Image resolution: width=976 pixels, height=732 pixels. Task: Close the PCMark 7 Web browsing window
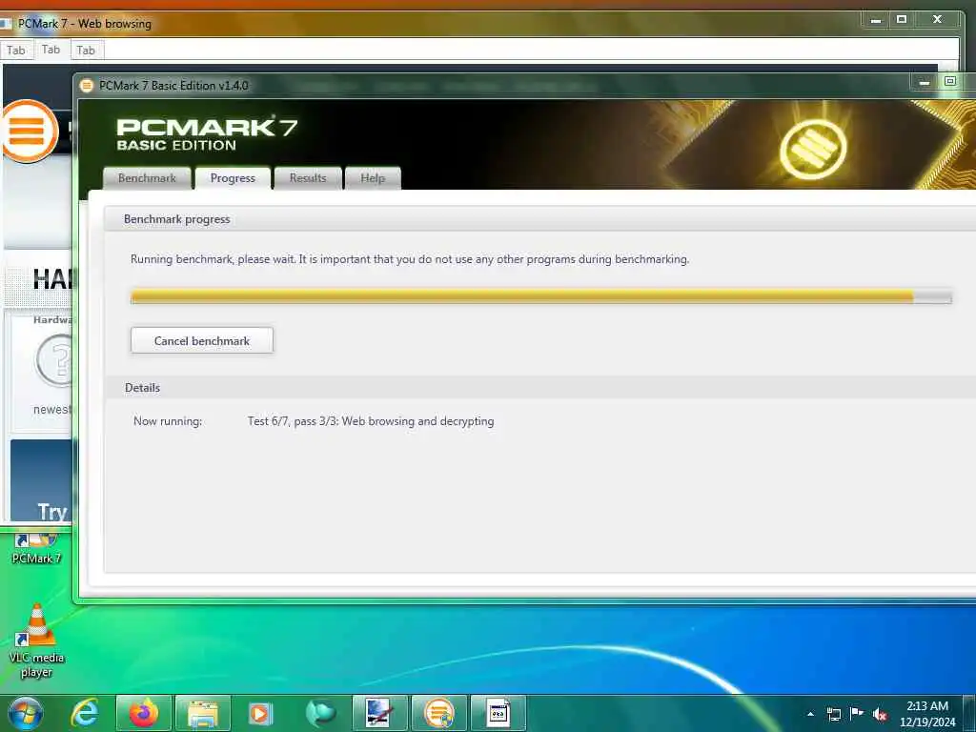coord(938,19)
